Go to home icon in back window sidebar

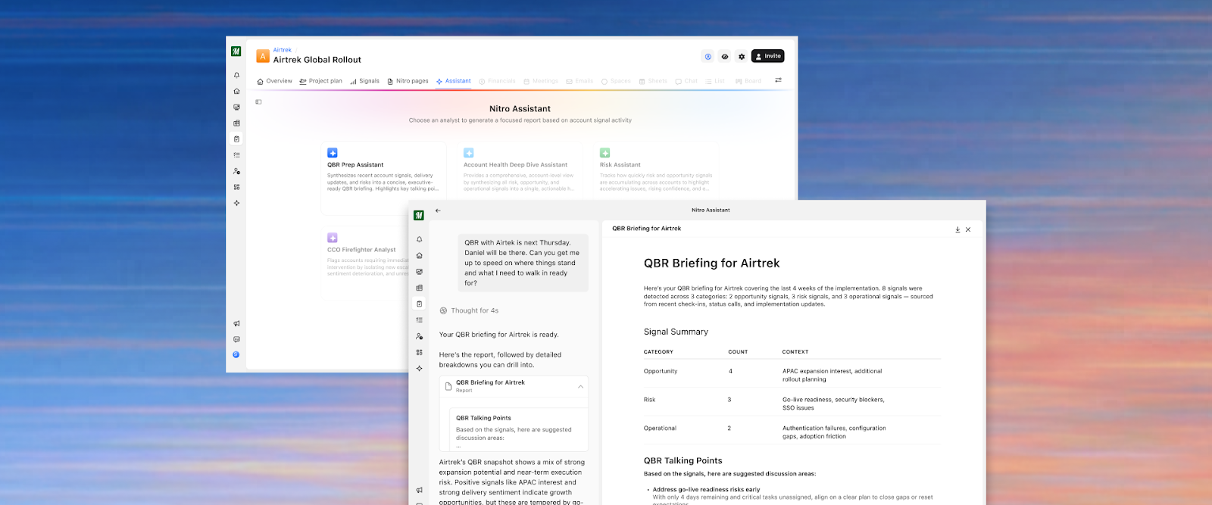click(x=236, y=92)
